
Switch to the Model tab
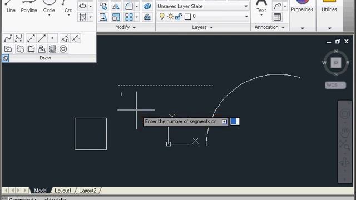pos(41,191)
